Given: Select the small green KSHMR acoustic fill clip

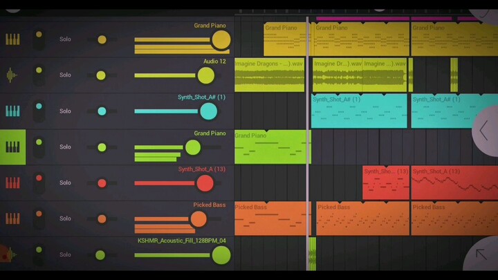Looking at the screenshot, I should click(313, 254).
